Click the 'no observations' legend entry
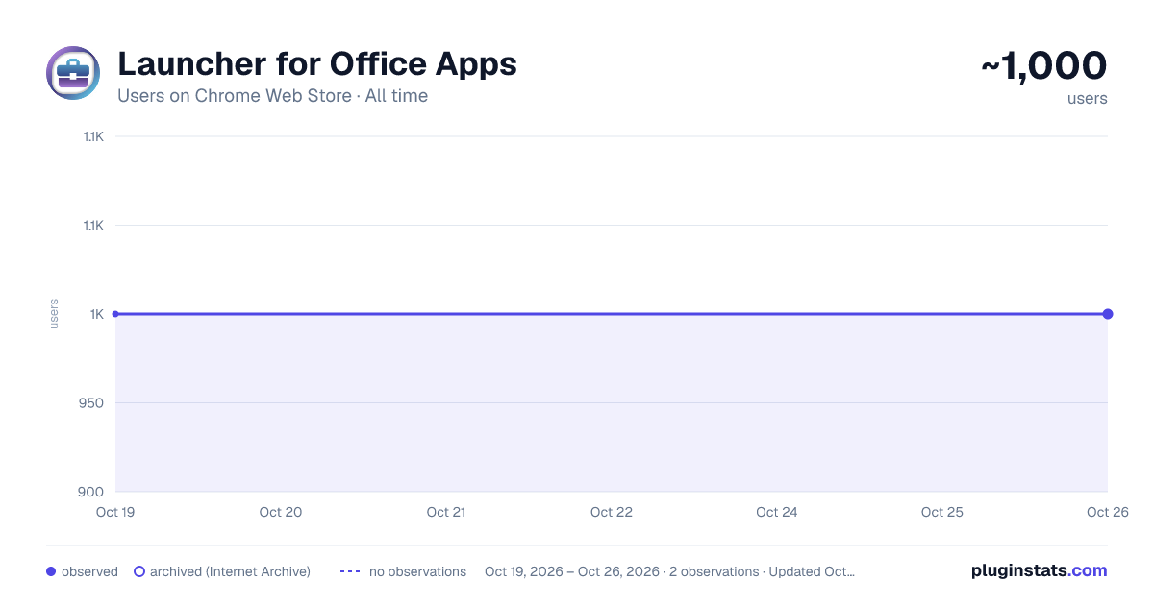This screenshot has width=1154, height=605. click(403, 571)
